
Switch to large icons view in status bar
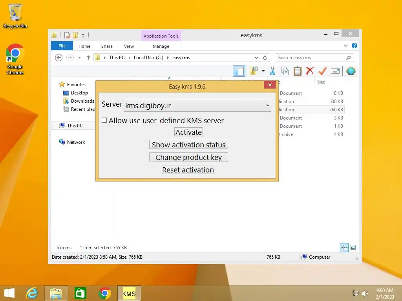click(353, 247)
